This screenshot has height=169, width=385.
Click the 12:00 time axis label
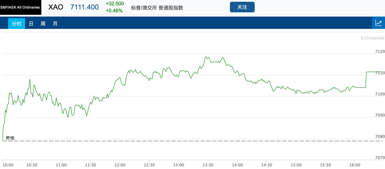click(x=120, y=165)
